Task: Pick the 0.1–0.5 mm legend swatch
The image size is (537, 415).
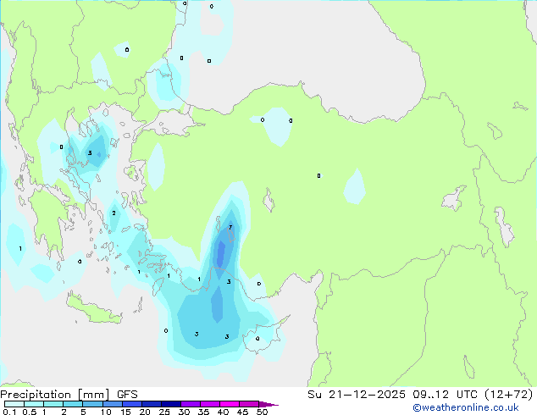Action: 14,404
